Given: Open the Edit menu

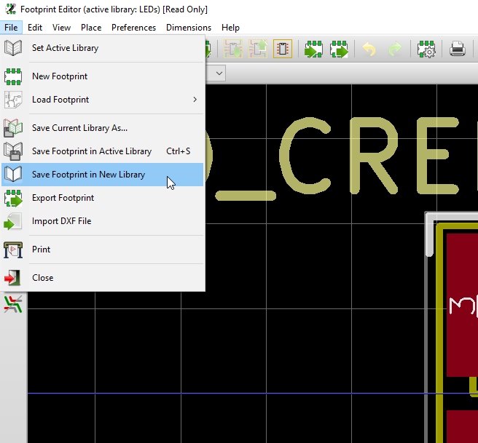Looking at the screenshot, I should click(35, 28).
